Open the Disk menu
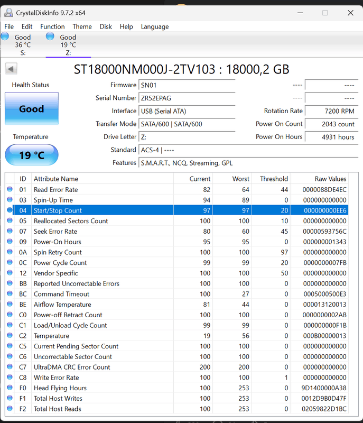This screenshot has width=363, height=423. click(x=106, y=27)
